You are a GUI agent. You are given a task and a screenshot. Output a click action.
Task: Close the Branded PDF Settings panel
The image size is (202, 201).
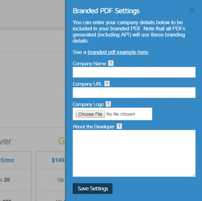tap(192, 10)
